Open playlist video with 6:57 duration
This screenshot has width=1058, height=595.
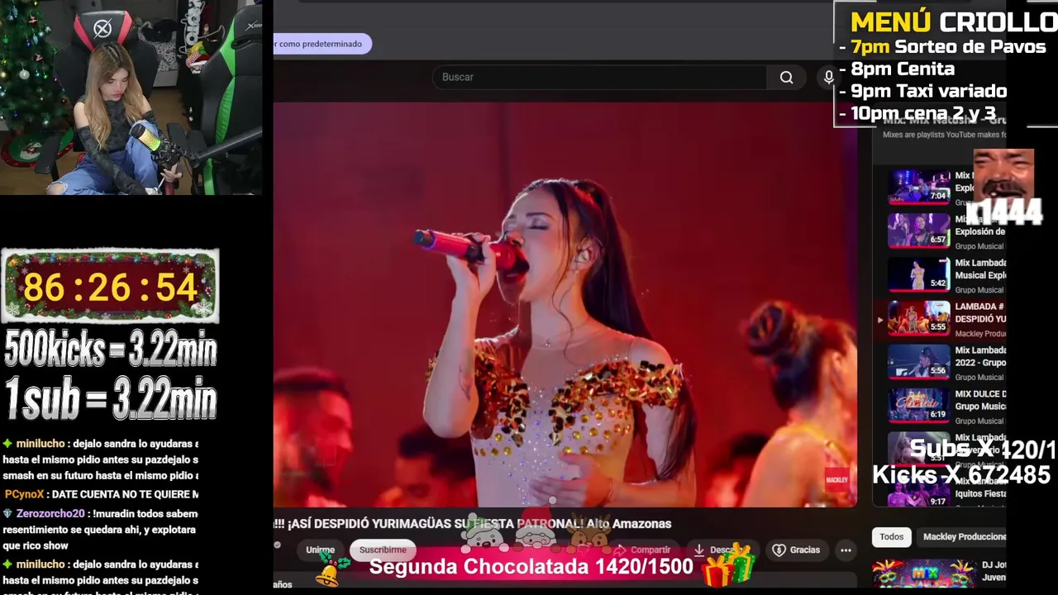[919, 230]
